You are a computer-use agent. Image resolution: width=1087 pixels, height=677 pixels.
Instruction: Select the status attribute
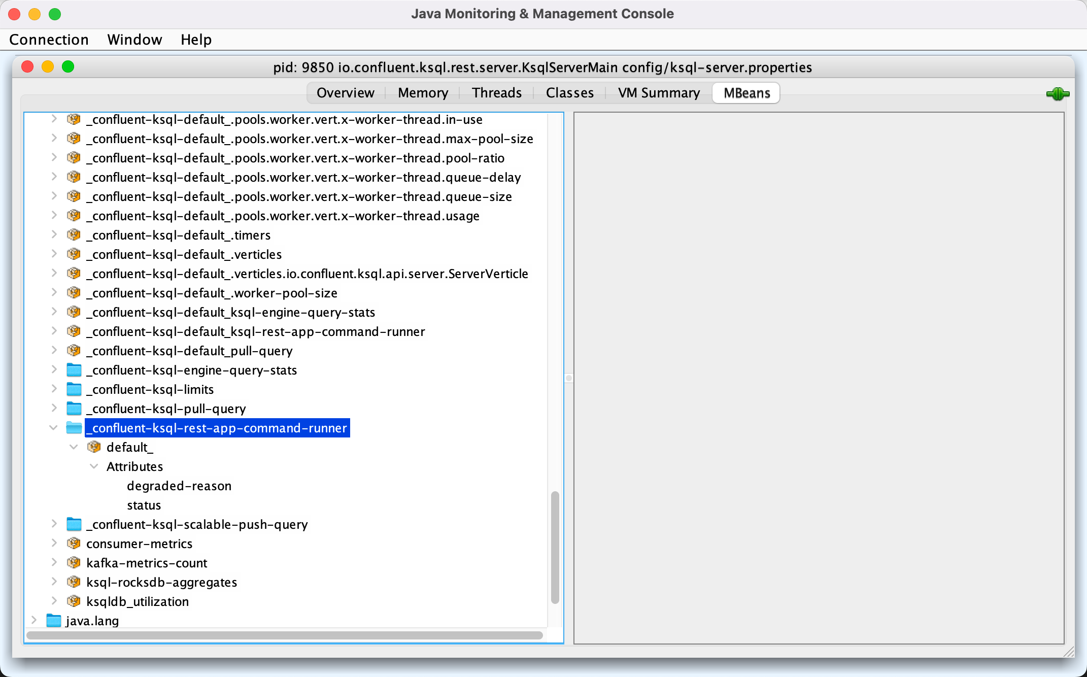tap(144, 505)
